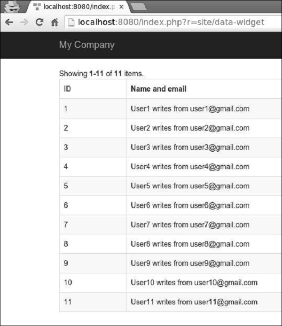Select the localhost:8080/index.php tab
The width and height of the screenshot is (282, 326).
click(78, 7)
